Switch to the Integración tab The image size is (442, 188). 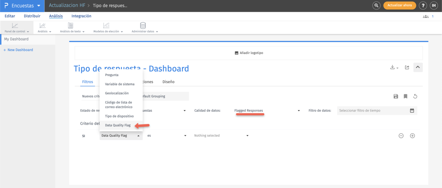click(81, 16)
